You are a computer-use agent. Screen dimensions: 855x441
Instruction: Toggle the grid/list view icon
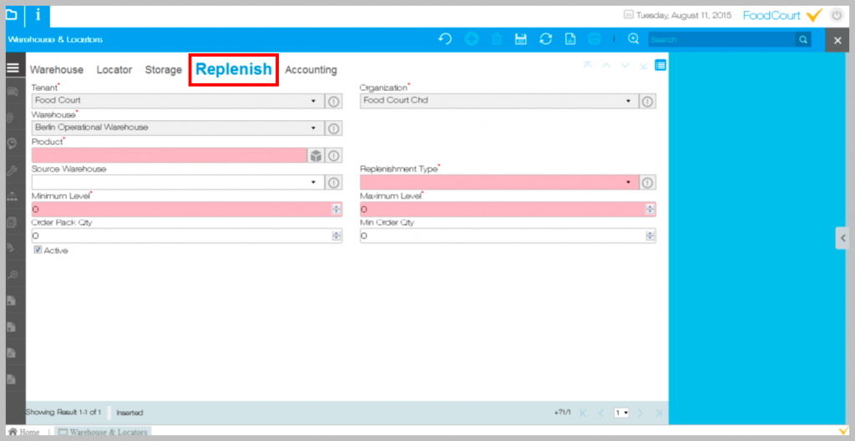tap(660, 65)
